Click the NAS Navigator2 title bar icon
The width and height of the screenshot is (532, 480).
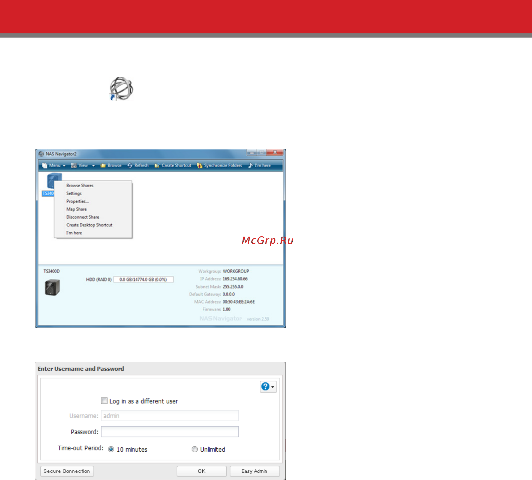click(41, 154)
